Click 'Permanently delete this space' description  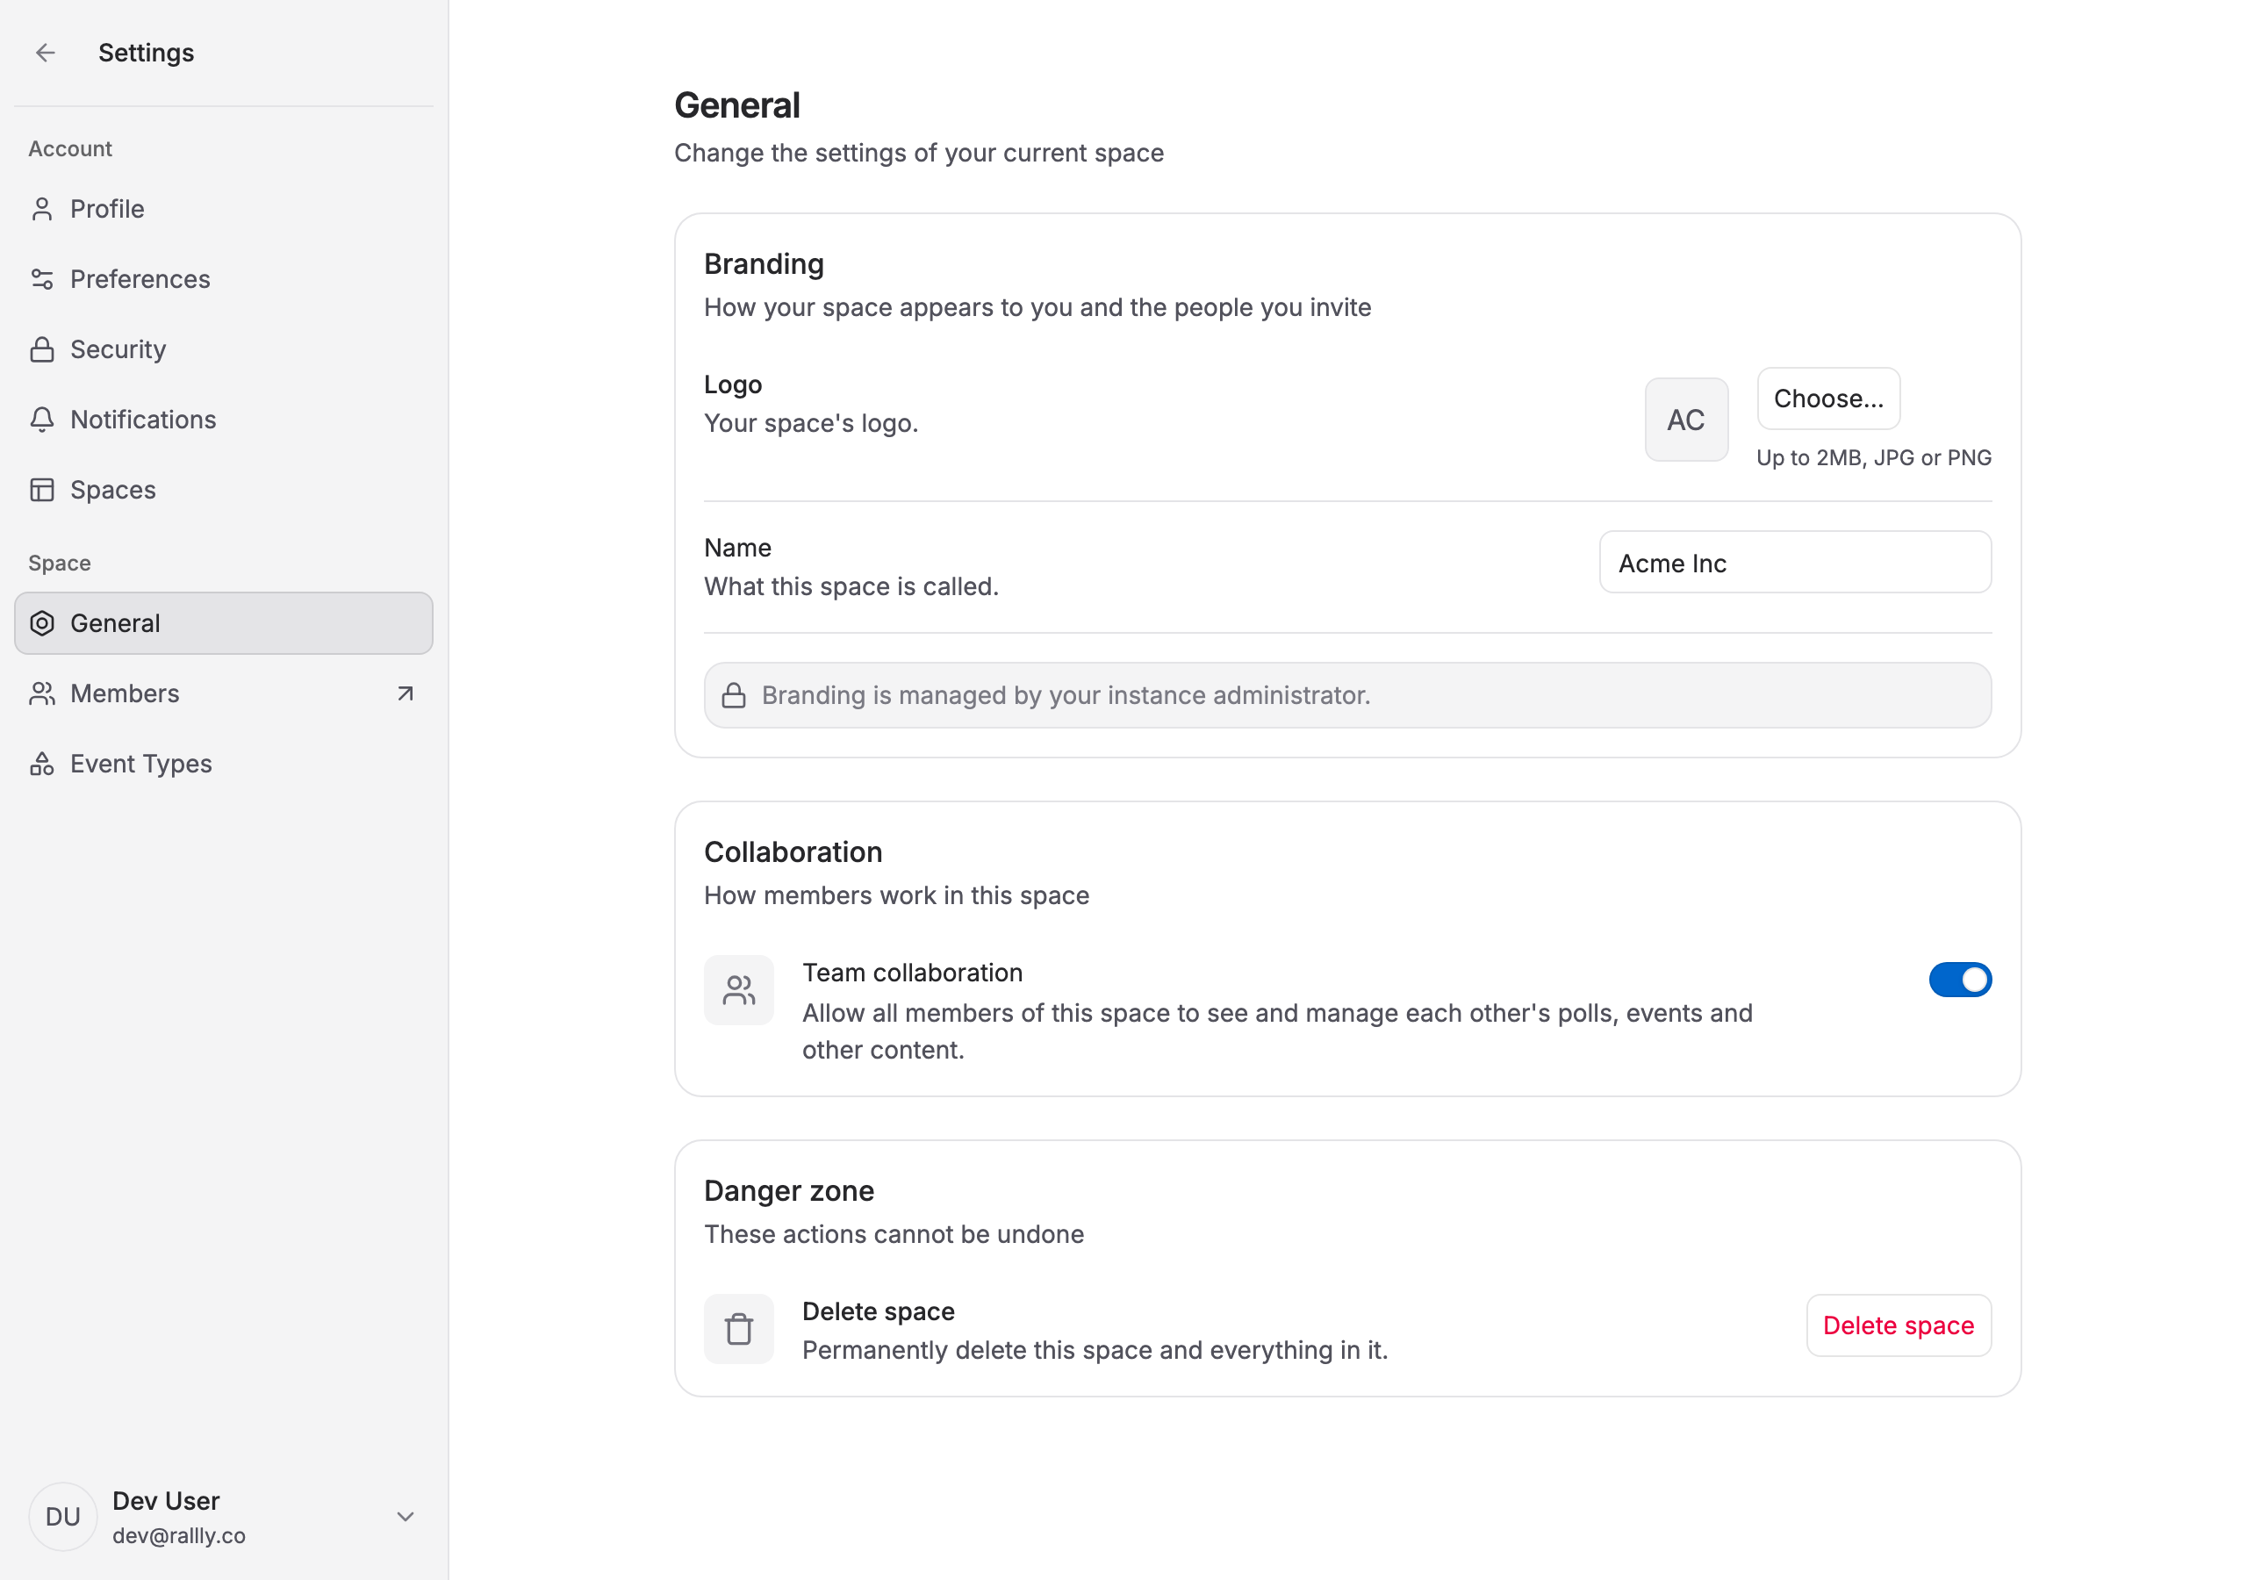coord(1095,1350)
